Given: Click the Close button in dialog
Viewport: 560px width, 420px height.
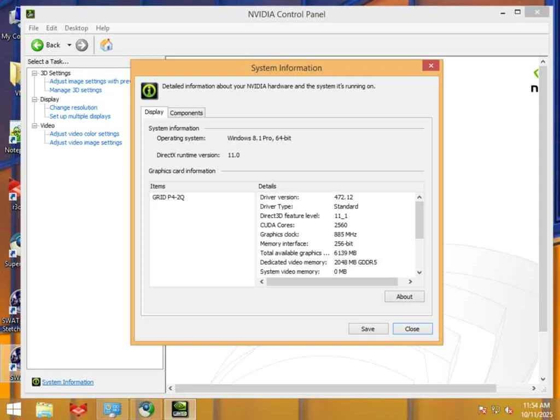Looking at the screenshot, I should (x=412, y=329).
